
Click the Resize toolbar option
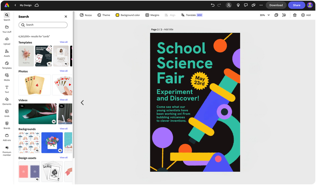pos(86,15)
